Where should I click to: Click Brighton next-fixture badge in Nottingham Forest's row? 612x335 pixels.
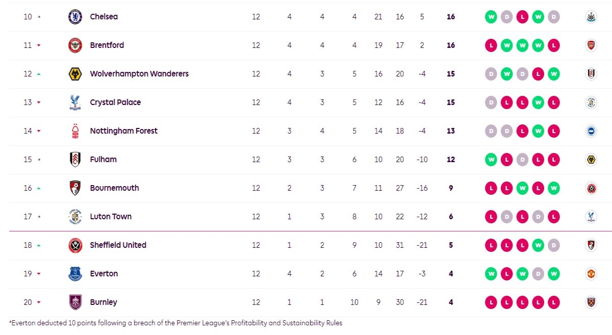tap(591, 131)
